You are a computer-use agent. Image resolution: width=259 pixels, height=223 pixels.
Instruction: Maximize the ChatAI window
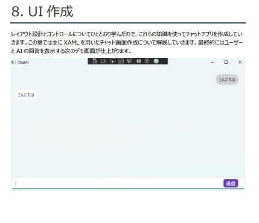[226, 62]
